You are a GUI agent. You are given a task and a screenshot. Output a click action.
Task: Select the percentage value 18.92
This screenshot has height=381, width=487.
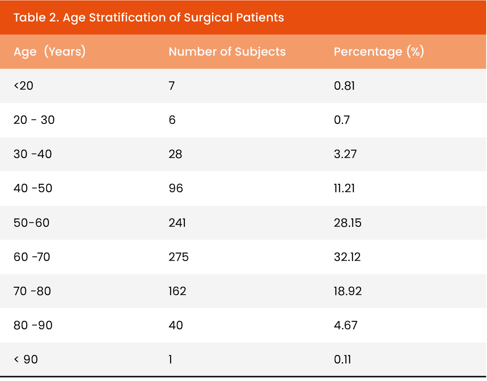[x=348, y=291]
